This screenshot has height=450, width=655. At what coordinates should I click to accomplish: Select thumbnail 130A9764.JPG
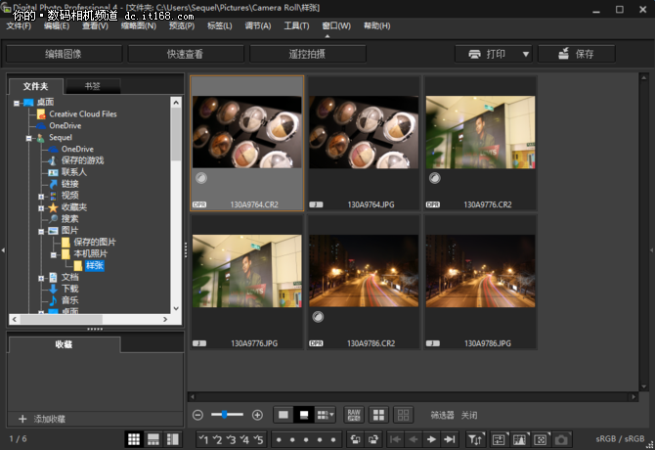pos(364,143)
